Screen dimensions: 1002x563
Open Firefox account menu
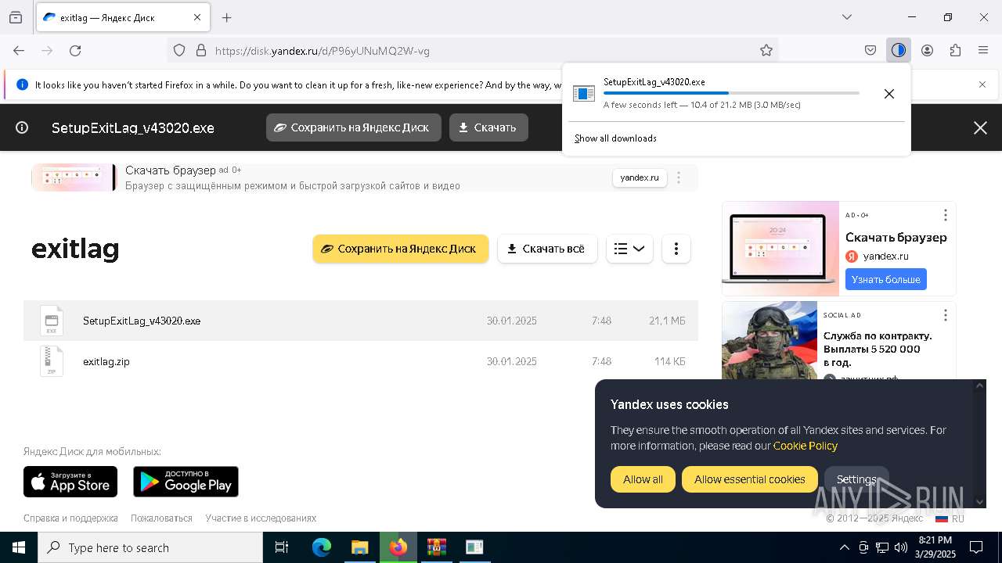(927, 50)
